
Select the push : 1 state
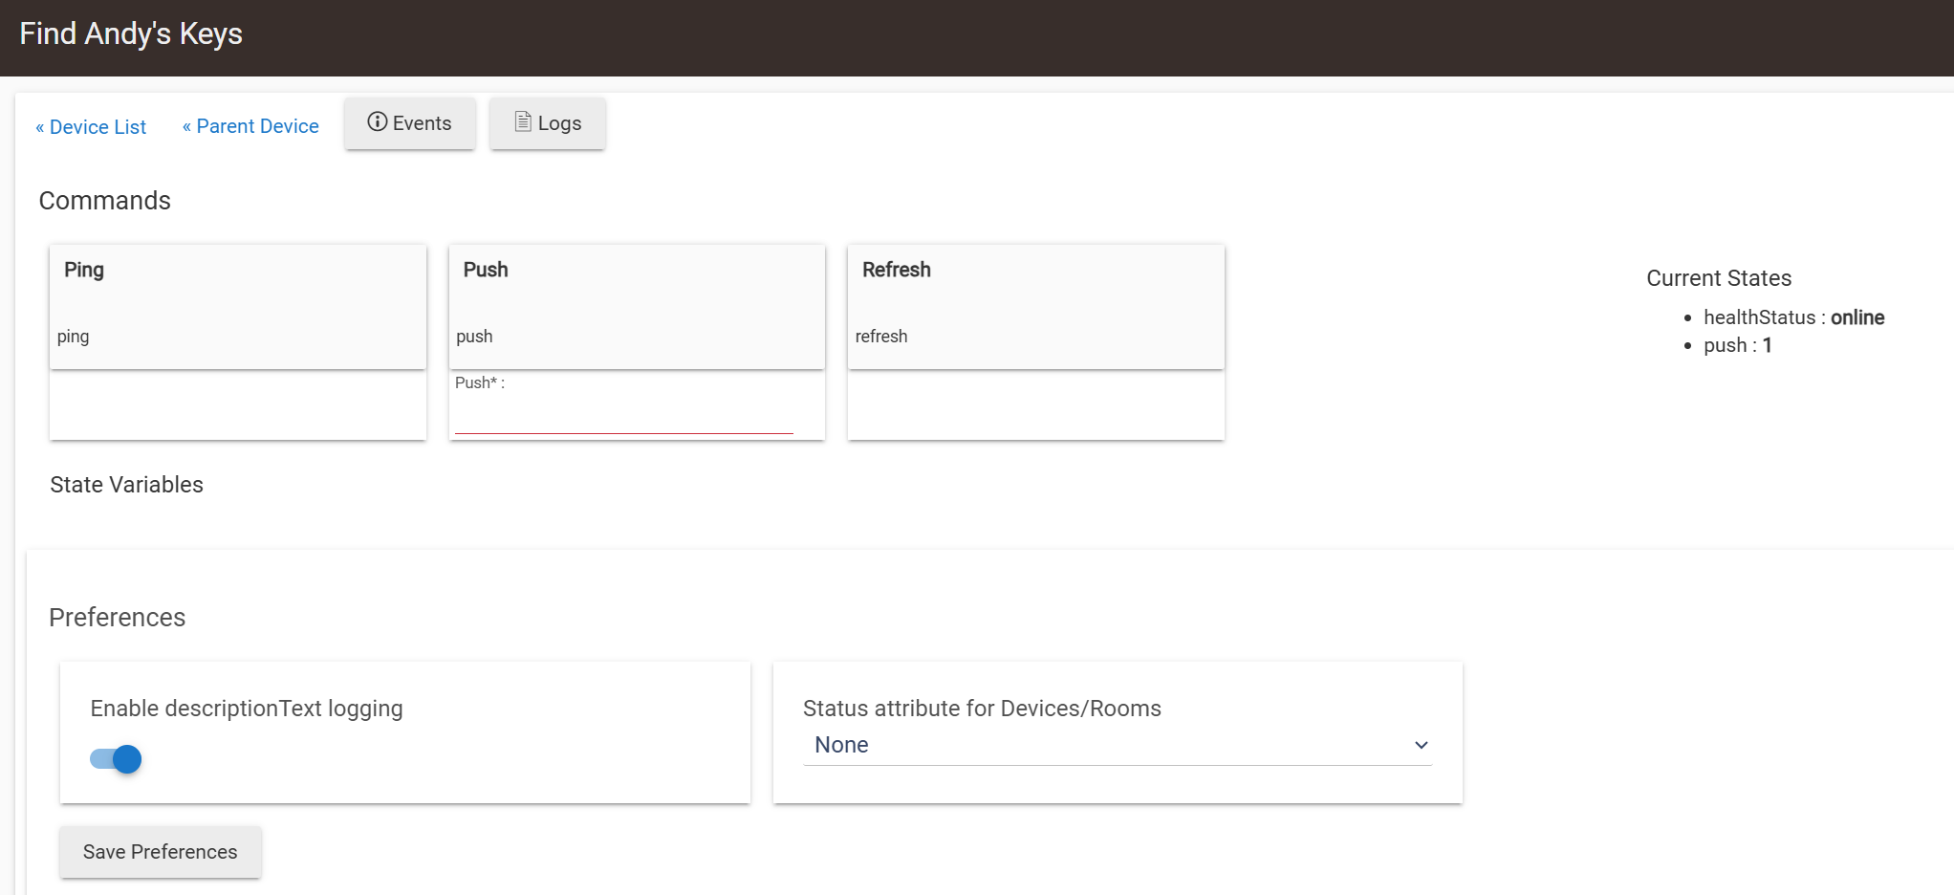(x=1737, y=345)
